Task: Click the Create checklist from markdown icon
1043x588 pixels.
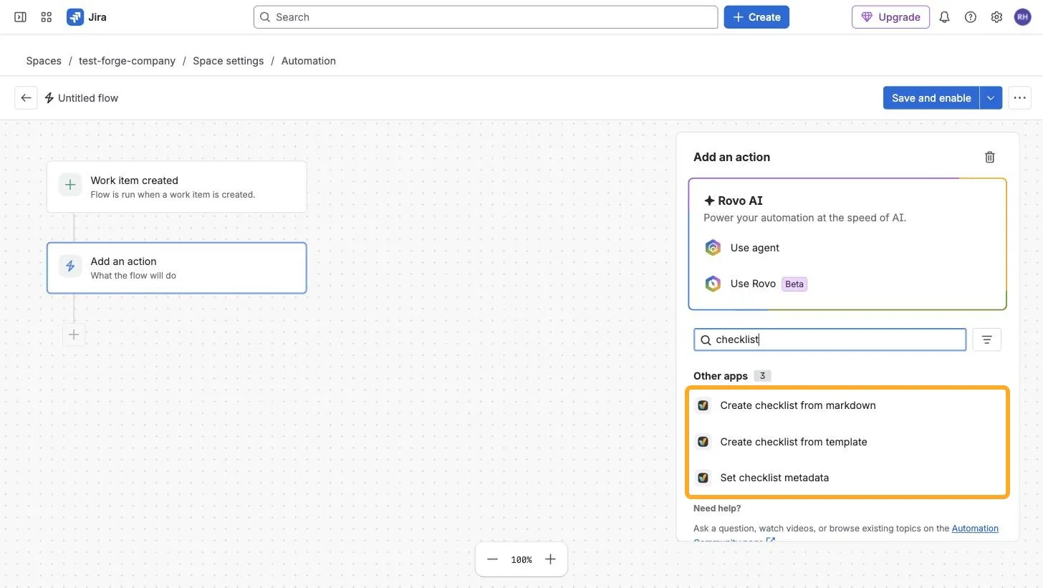Action: 703,405
